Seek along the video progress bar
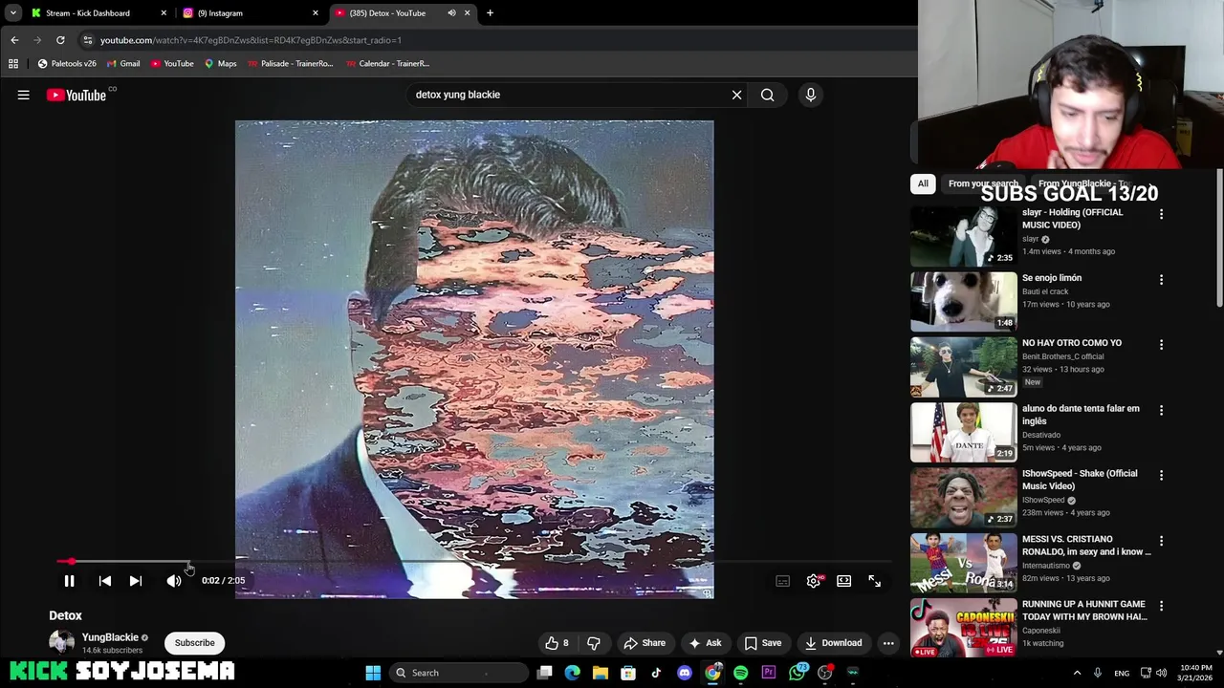Image resolution: width=1224 pixels, height=688 pixels. [x=474, y=562]
